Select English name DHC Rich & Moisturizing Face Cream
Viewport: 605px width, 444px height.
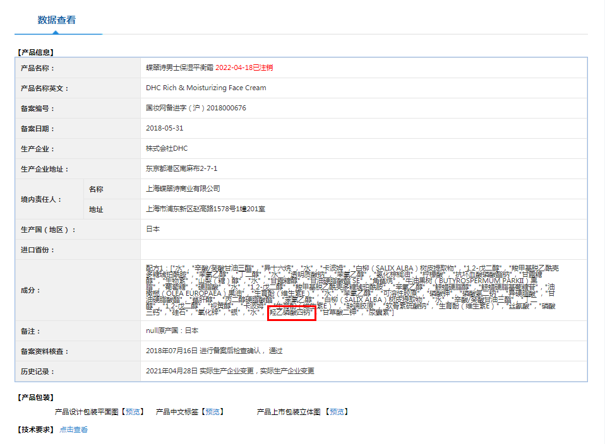206,88
